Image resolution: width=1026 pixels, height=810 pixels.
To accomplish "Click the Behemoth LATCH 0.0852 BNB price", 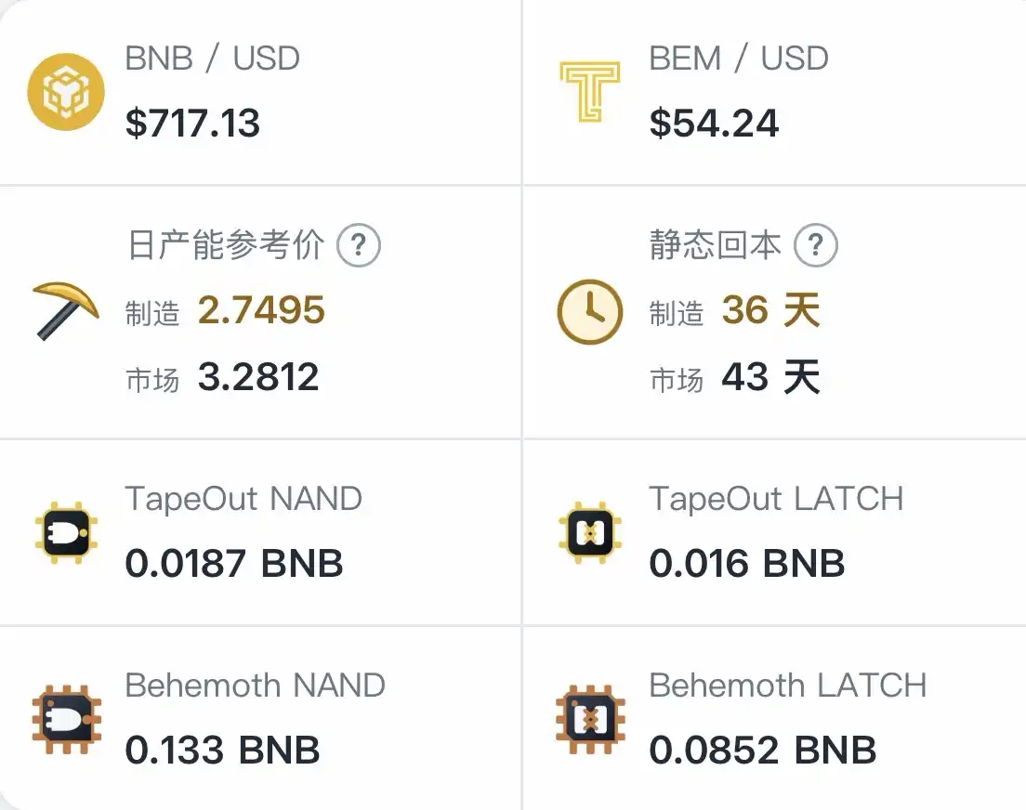I will [762, 750].
